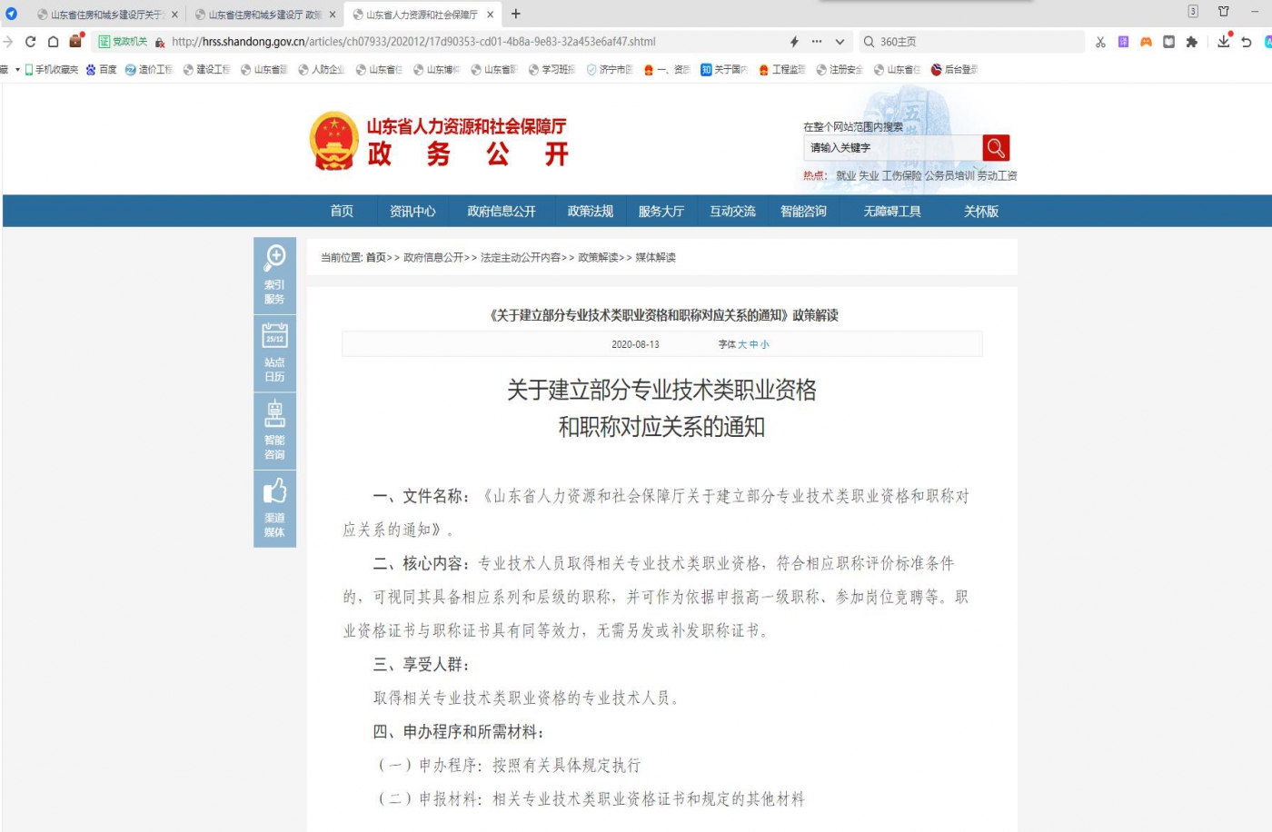Click the red magnifier search button
The width and height of the screenshot is (1272, 832).
point(996,147)
